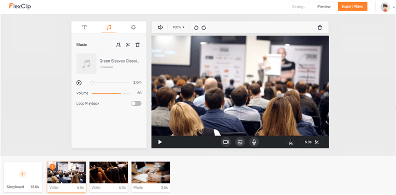Switch to the Music tab
396x195 pixels.
pyautogui.click(x=109, y=27)
